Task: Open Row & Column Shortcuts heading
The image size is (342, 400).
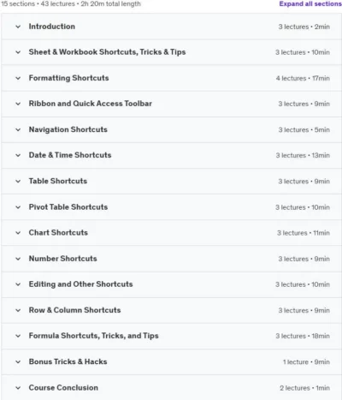Action: click(74, 310)
